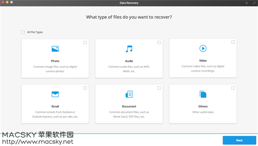Click the 'What type of files' heading

click(129, 17)
